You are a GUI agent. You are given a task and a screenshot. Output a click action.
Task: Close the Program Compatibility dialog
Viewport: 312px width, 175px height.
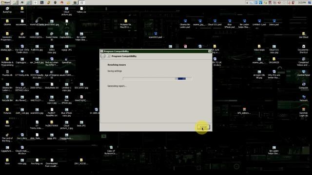tap(210, 52)
